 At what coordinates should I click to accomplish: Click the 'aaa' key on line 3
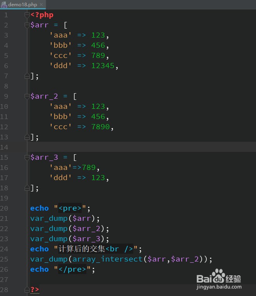click(x=61, y=35)
